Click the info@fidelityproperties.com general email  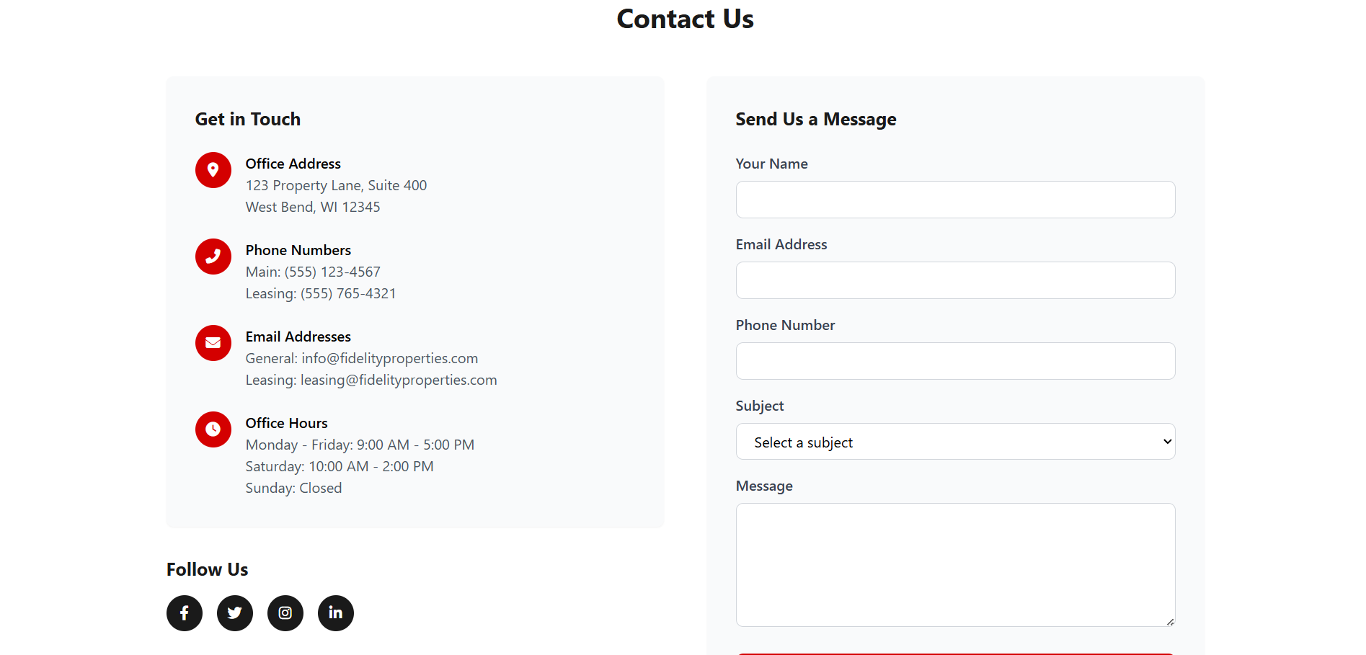coord(389,358)
